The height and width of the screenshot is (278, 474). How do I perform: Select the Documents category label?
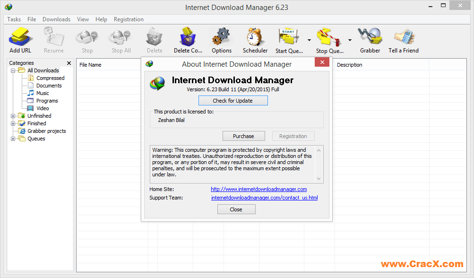pos(49,86)
